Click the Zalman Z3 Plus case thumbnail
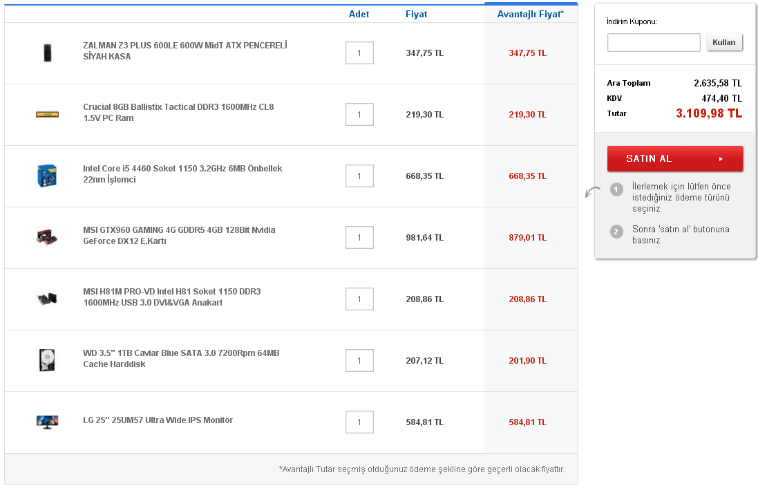Viewport: 758px width, 486px height. 47,53
